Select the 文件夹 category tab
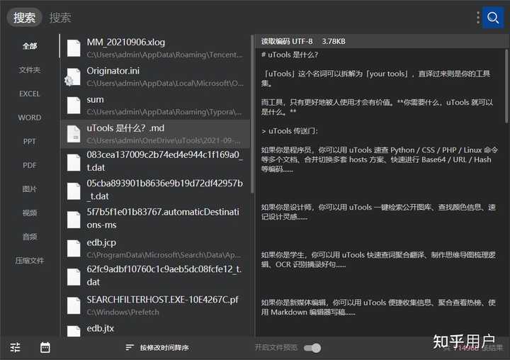The width and height of the screenshot is (510, 360). [30, 69]
